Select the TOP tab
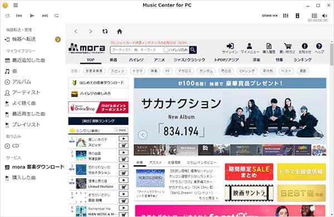Screen dimensions: 334x217 (x=91, y=60)
